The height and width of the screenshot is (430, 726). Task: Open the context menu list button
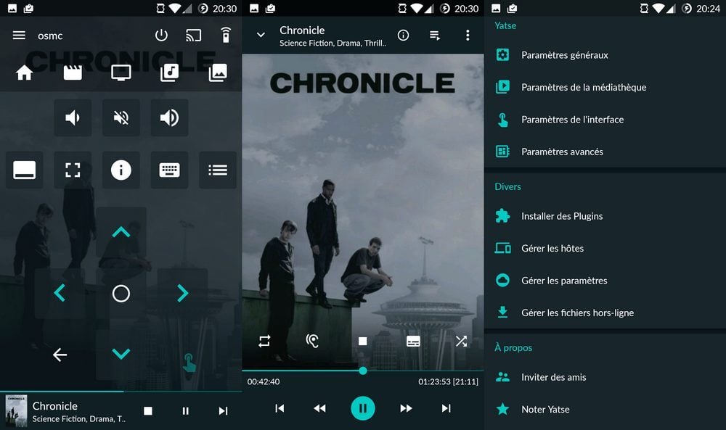218,170
